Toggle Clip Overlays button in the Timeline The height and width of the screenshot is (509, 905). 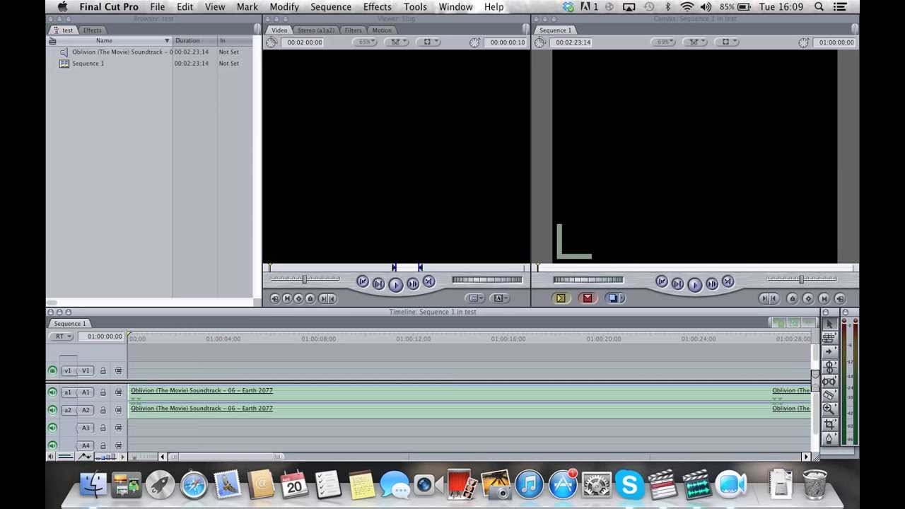pos(85,457)
